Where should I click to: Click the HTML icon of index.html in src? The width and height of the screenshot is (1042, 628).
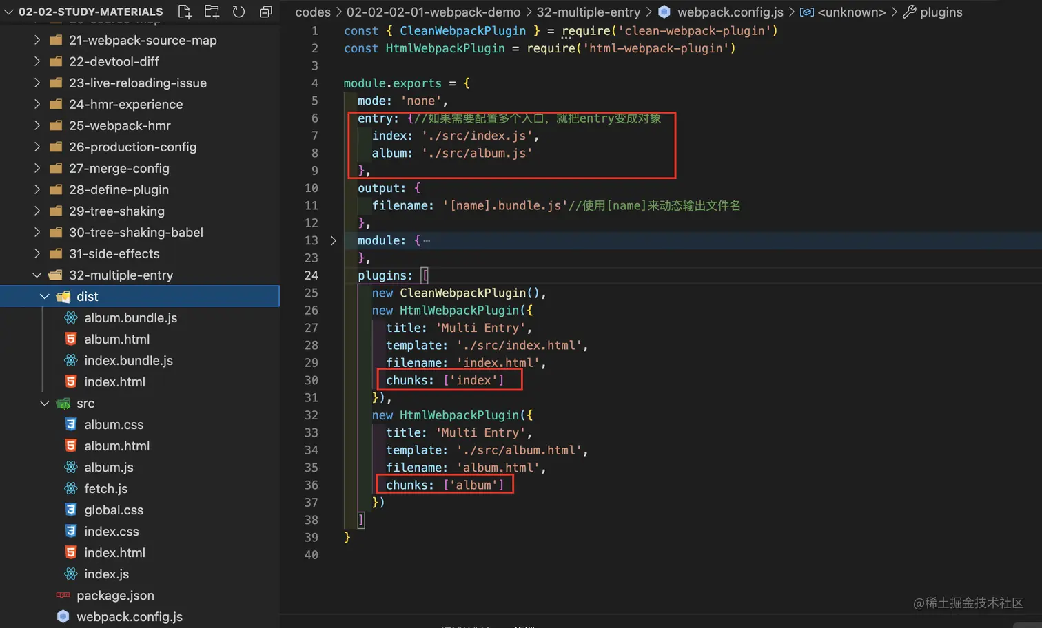pyautogui.click(x=70, y=552)
